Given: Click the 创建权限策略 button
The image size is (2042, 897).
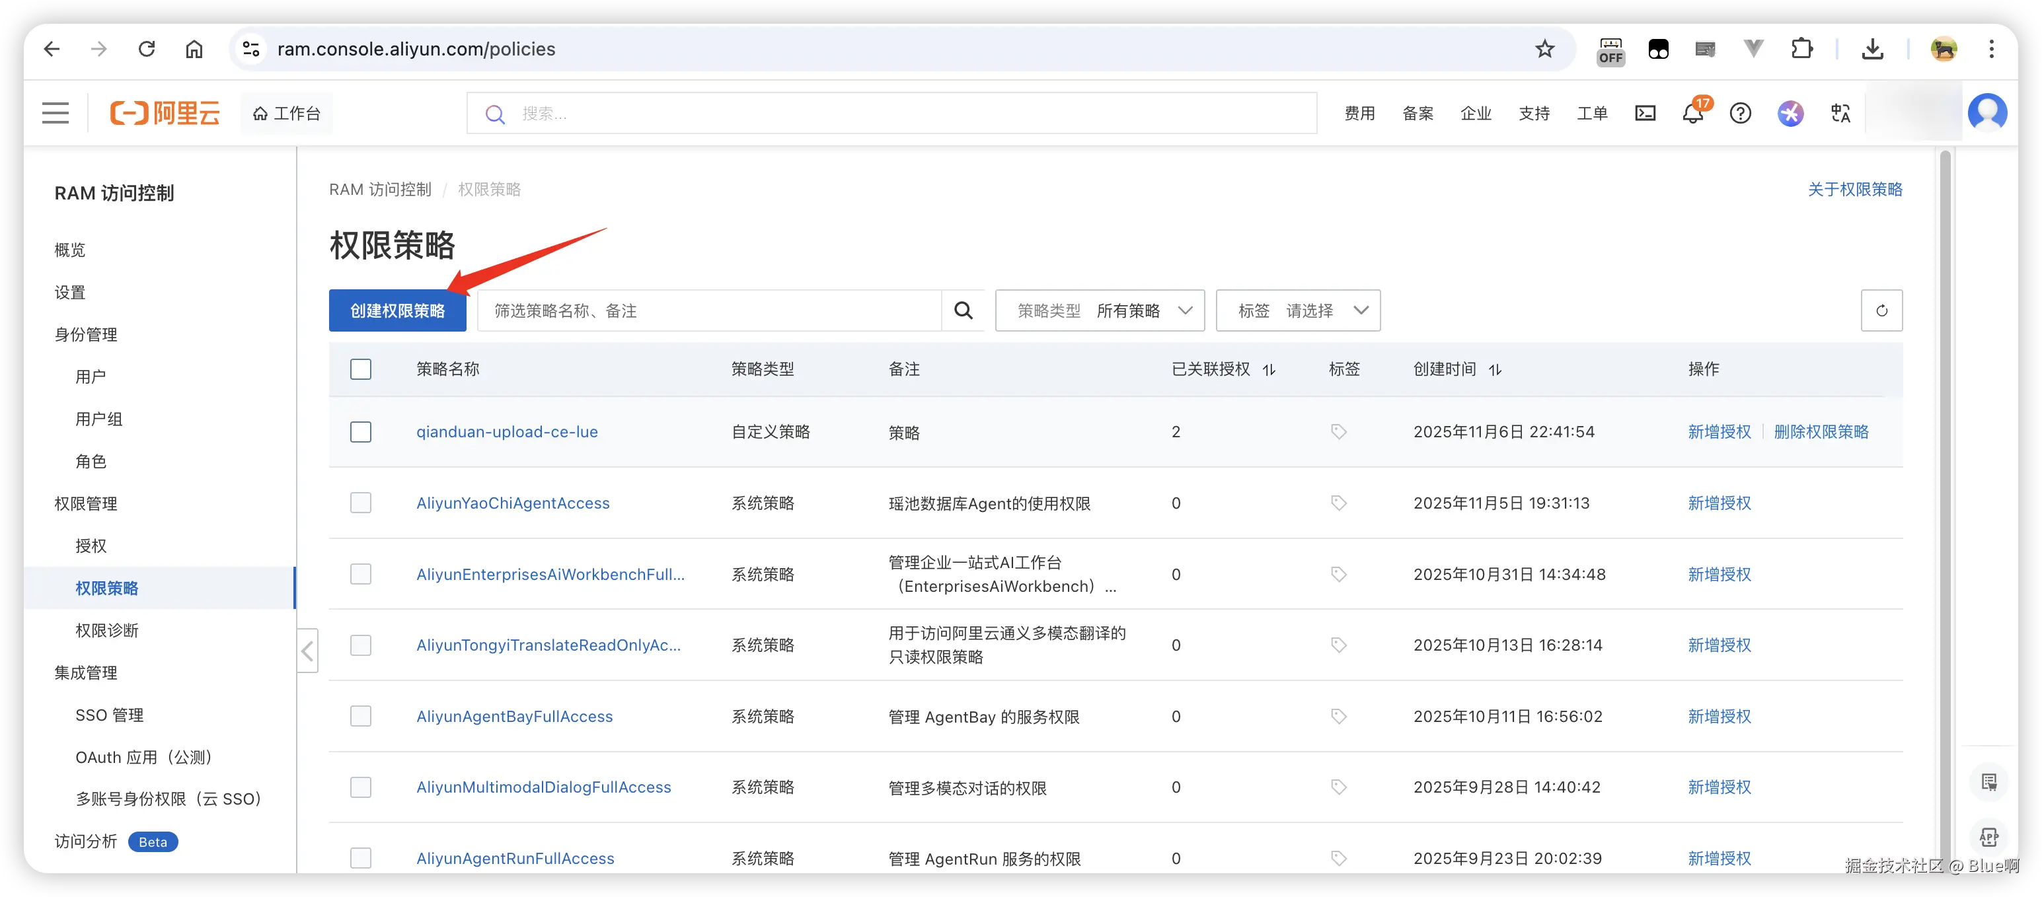Looking at the screenshot, I should tap(397, 310).
